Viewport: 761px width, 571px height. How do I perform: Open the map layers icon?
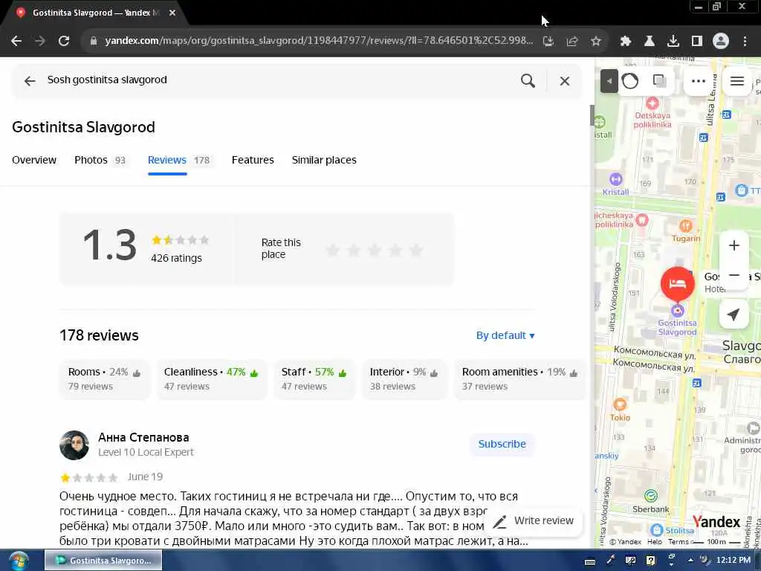[x=660, y=80]
